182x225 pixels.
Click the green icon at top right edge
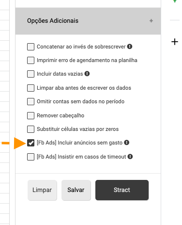coord(175,1)
